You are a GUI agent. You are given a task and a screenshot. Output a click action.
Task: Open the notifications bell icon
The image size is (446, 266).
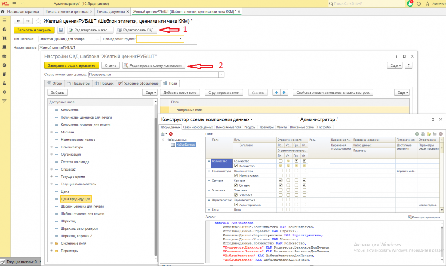click(410, 3)
